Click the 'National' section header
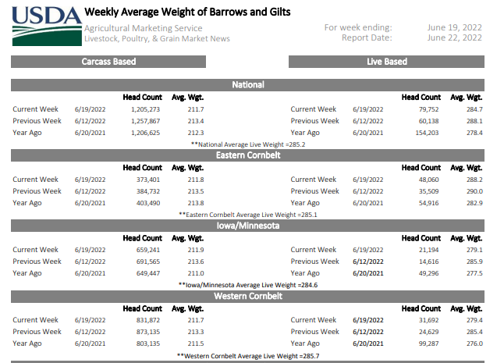504x363 pixels. pyautogui.click(x=248, y=84)
